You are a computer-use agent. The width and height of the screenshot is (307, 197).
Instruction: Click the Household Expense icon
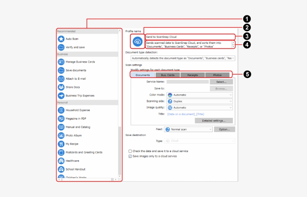point(61,110)
